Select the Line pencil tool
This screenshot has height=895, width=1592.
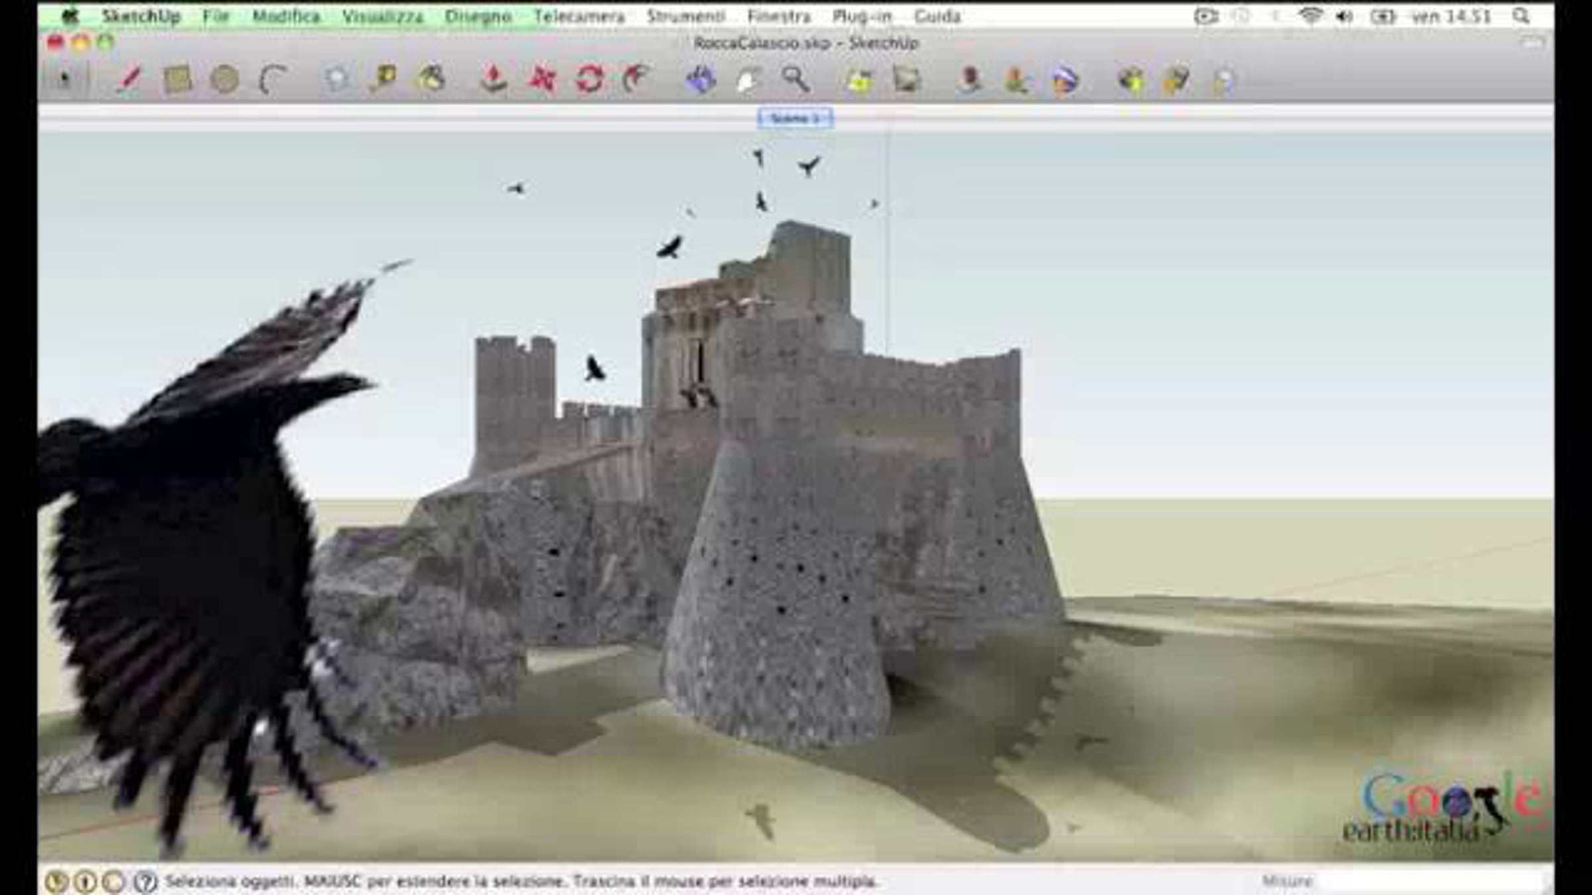click(x=129, y=80)
